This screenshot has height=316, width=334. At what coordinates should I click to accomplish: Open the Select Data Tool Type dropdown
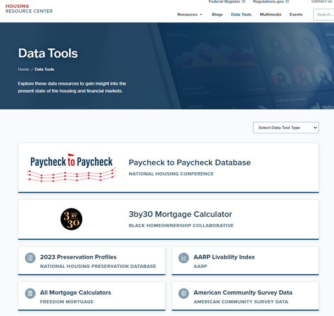tap(286, 128)
